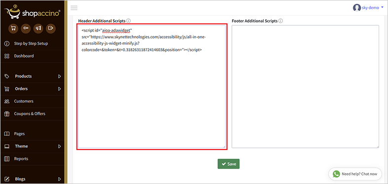Click the megaphone icon in sidebar top row
Image resolution: width=388 pixels, height=184 pixels.
coord(39,29)
